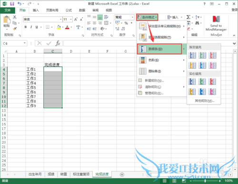Click the AutoSum sigma icon

pyautogui.click(x=188, y=17)
